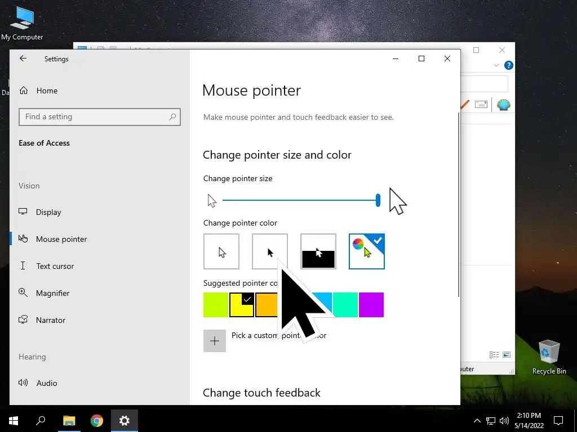Choose the black pointer color option
This screenshot has width=577, height=432.
click(x=270, y=251)
